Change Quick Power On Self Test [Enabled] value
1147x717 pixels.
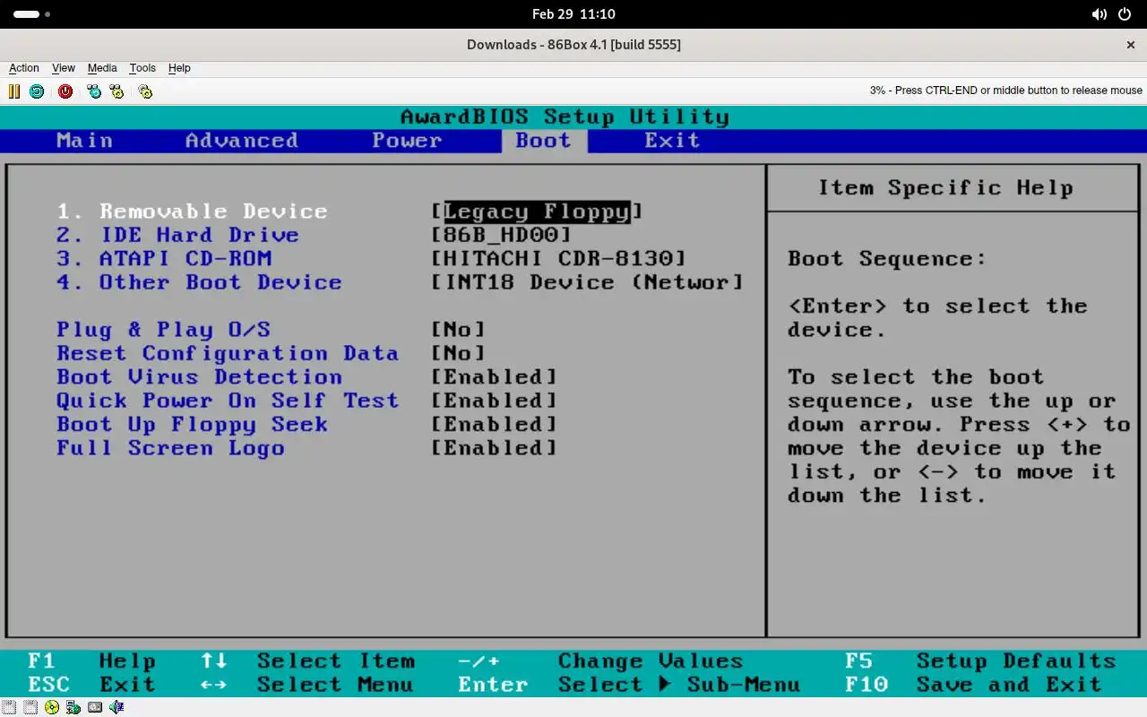(494, 401)
